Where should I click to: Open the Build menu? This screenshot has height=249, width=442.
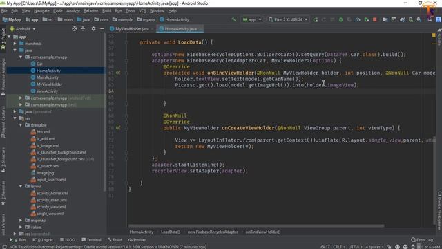106,11
